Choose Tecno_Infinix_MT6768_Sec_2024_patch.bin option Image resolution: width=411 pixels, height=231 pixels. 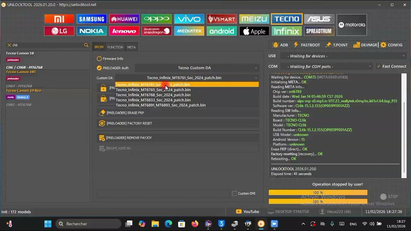click(187, 95)
